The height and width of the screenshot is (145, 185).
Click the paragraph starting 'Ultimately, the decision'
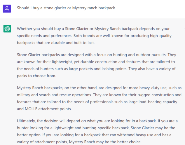[97, 131]
